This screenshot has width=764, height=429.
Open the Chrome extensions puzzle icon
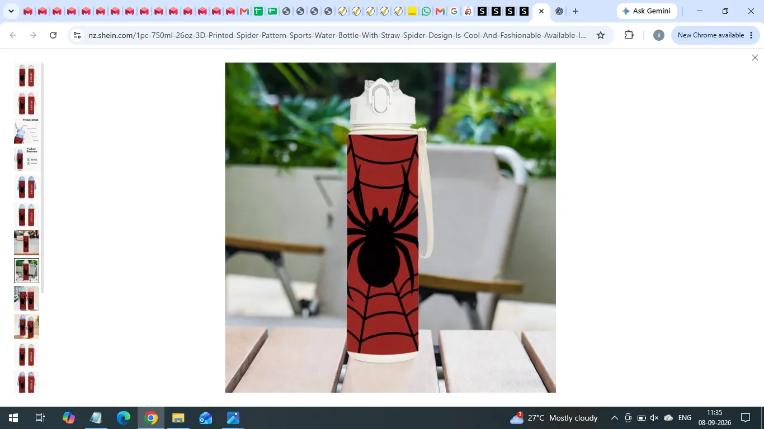629,35
